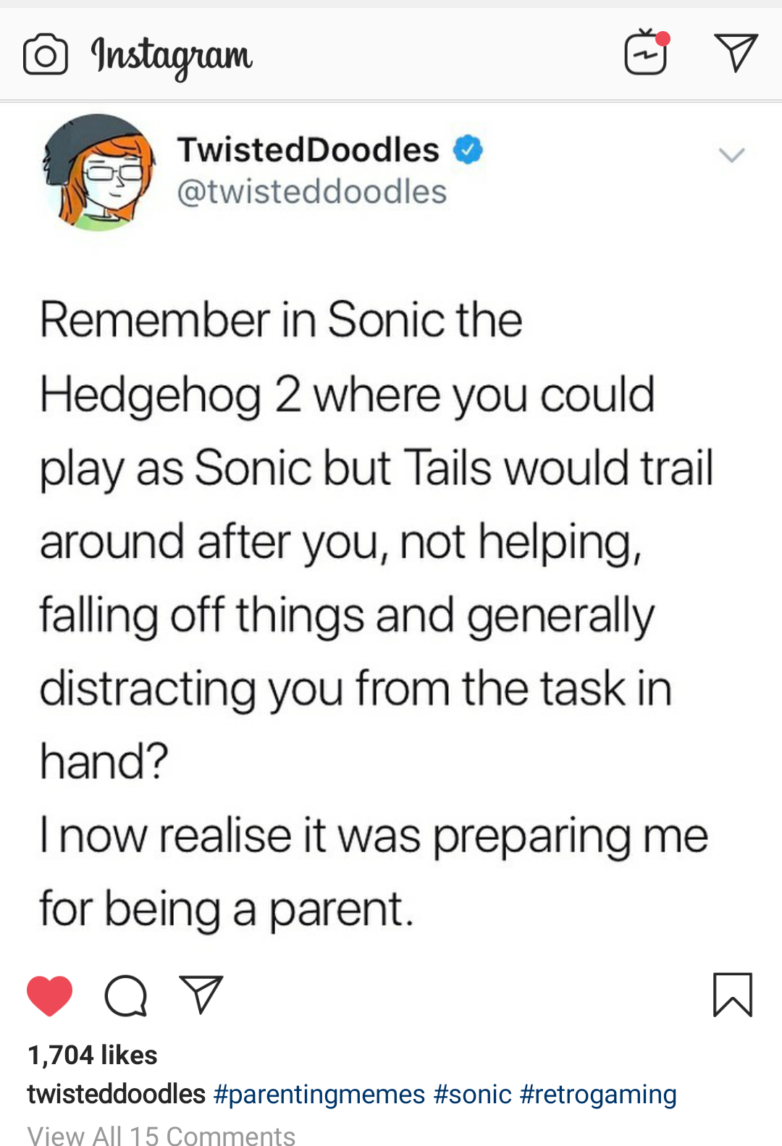The width and height of the screenshot is (782, 1146).
Task: Click the TwistedDoodles profile avatar
Action: 99,172
